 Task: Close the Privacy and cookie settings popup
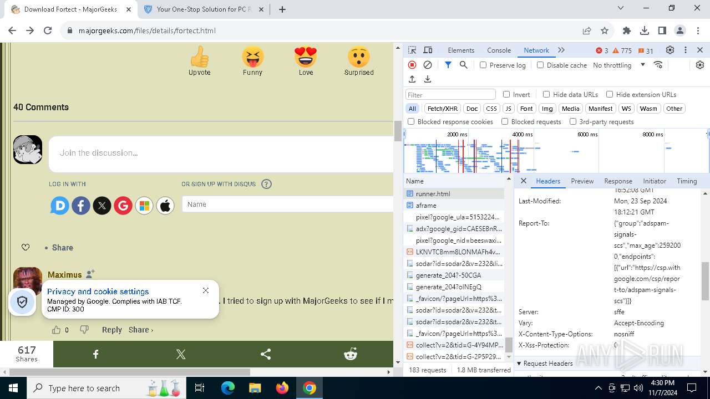point(206,290)
